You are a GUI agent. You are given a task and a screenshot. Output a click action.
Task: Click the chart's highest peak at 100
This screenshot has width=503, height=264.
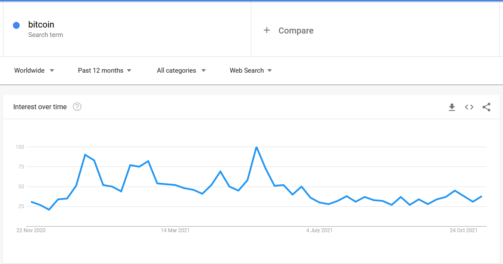point(256,147)
